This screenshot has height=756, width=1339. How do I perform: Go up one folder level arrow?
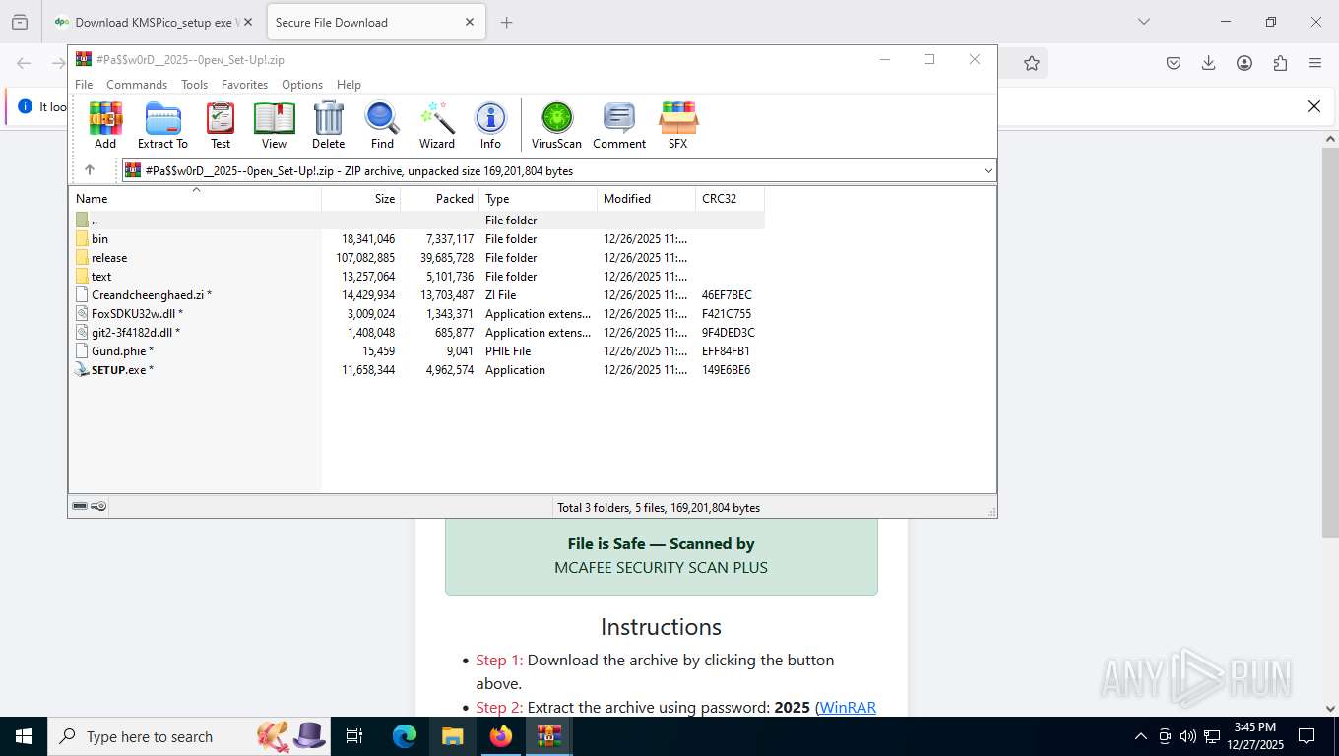pyautogui.click(x=90, y=170)
